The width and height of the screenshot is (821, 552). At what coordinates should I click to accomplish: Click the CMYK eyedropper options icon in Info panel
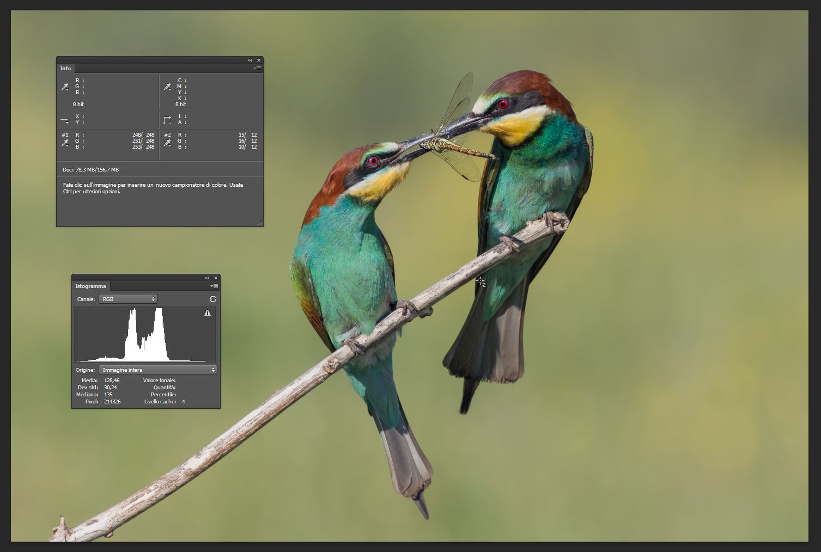[x=167, y=87]
